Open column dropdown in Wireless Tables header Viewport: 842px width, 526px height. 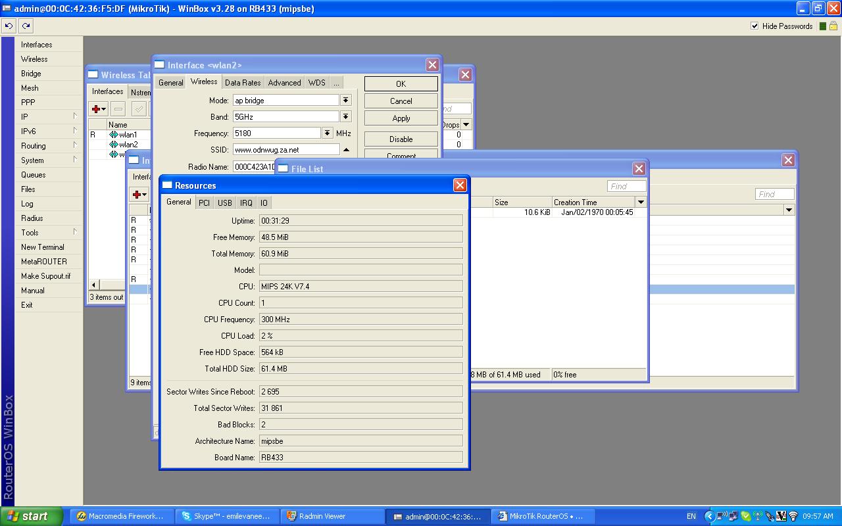(466, 125)
